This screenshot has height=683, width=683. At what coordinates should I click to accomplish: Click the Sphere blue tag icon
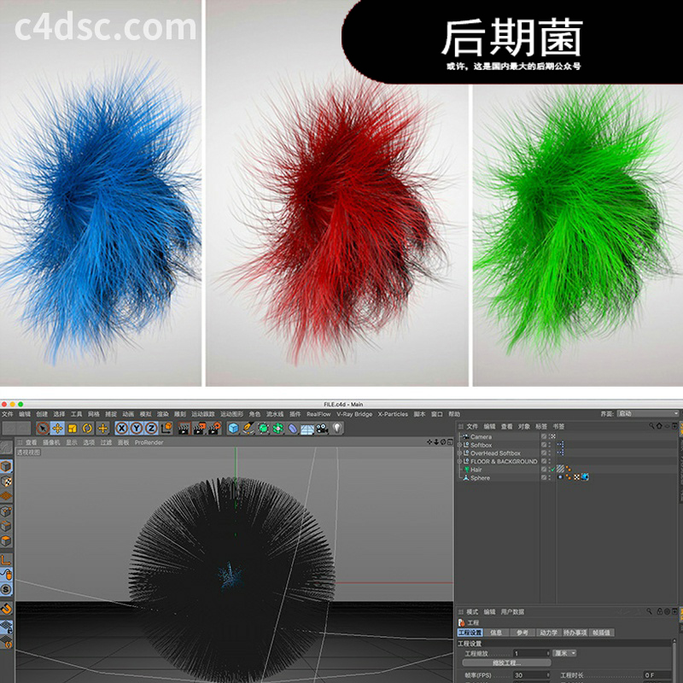coord(585,477)
